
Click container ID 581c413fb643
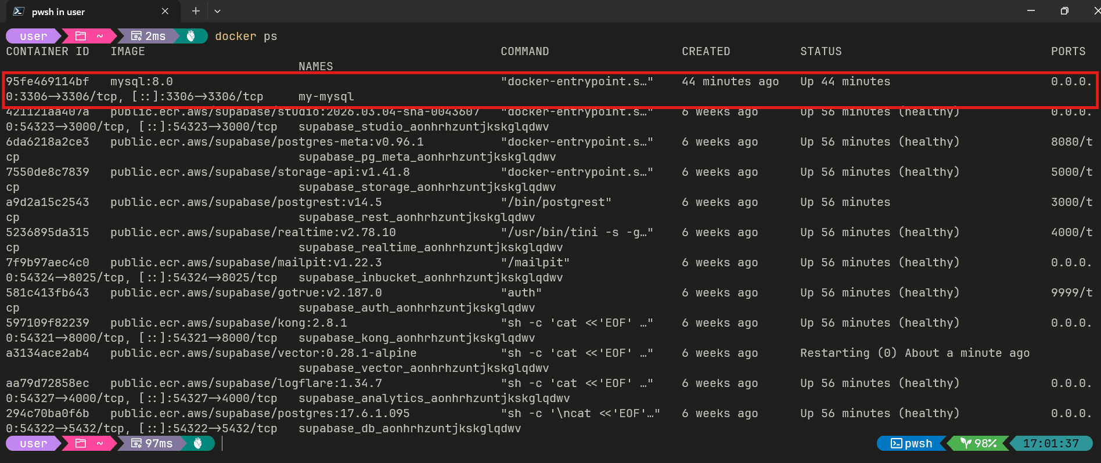tap(48, 292)
